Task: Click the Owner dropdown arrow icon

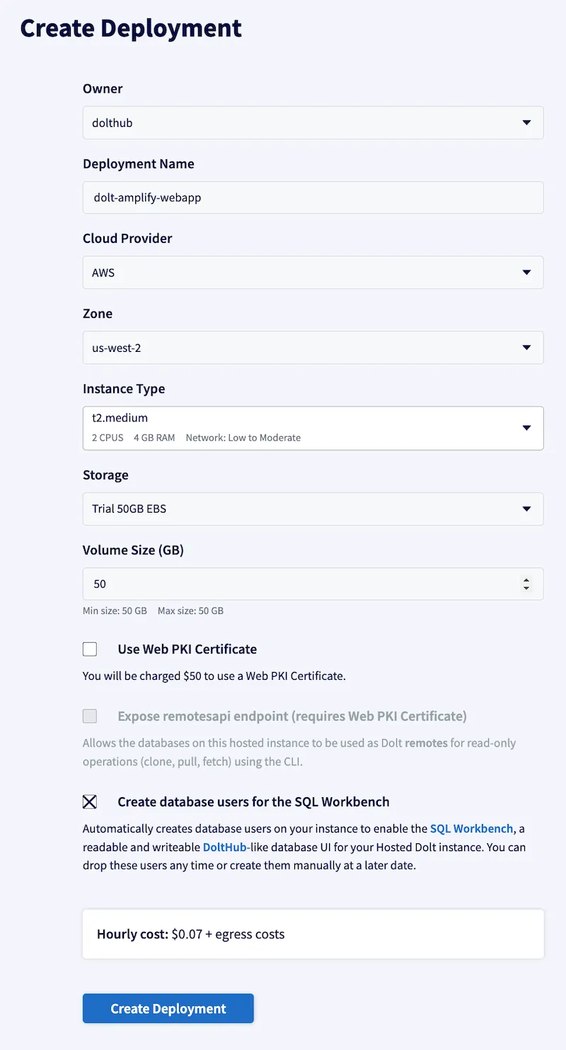Action: [526, 122]
